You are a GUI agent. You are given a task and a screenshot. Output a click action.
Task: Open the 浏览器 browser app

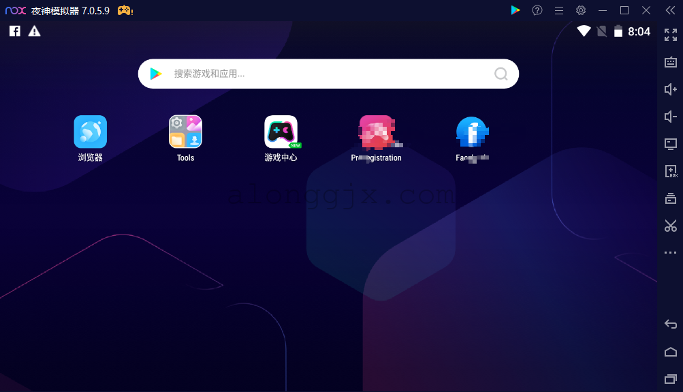tap(90, 132)
